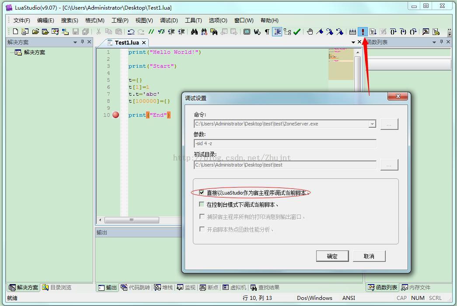Click the save all files icon

(85, 31)
